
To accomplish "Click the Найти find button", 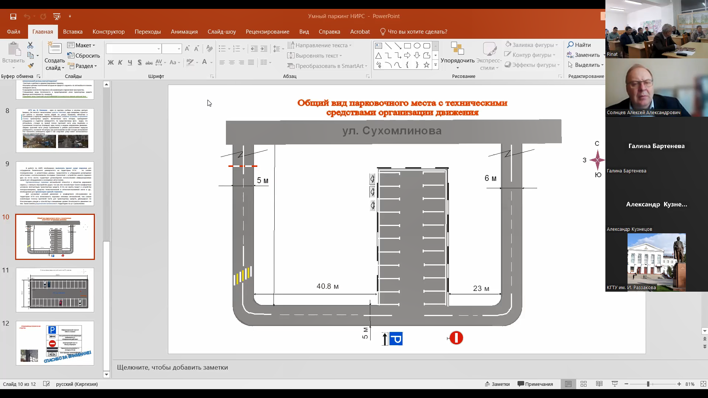I will click(x=579, y=45).
